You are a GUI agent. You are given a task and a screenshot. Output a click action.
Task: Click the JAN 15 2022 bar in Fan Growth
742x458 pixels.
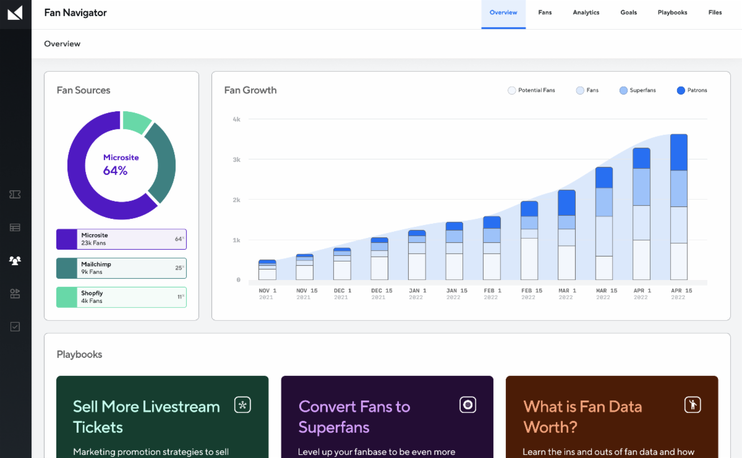pos(454,251)
